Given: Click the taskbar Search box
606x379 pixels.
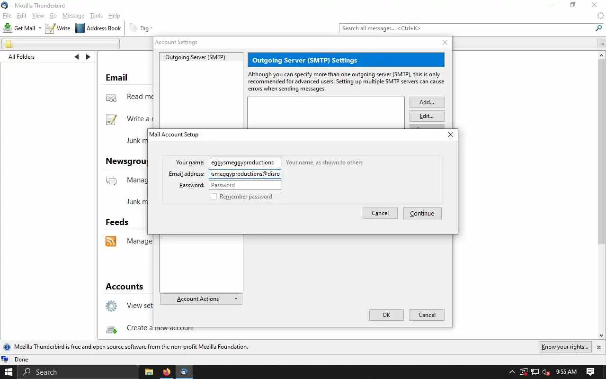Looking at the screenshot, I should [78, 372].
